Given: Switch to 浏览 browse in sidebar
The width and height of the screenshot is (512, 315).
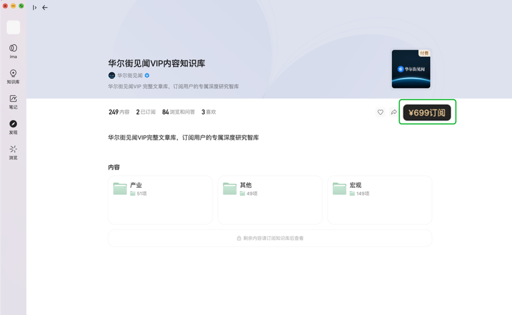Looking at the screenshot, I should pyautogui.click(x=13, y=152).
